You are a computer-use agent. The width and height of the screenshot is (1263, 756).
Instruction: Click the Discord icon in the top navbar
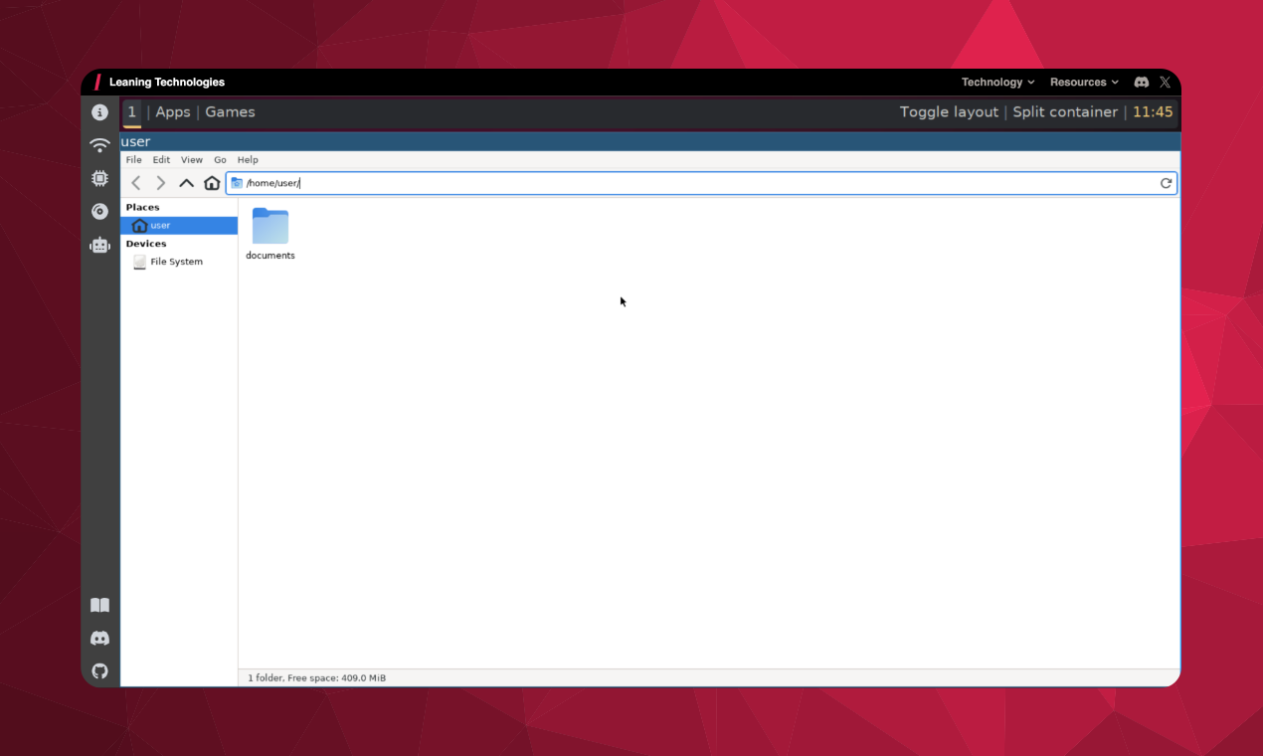point(1141,83)
